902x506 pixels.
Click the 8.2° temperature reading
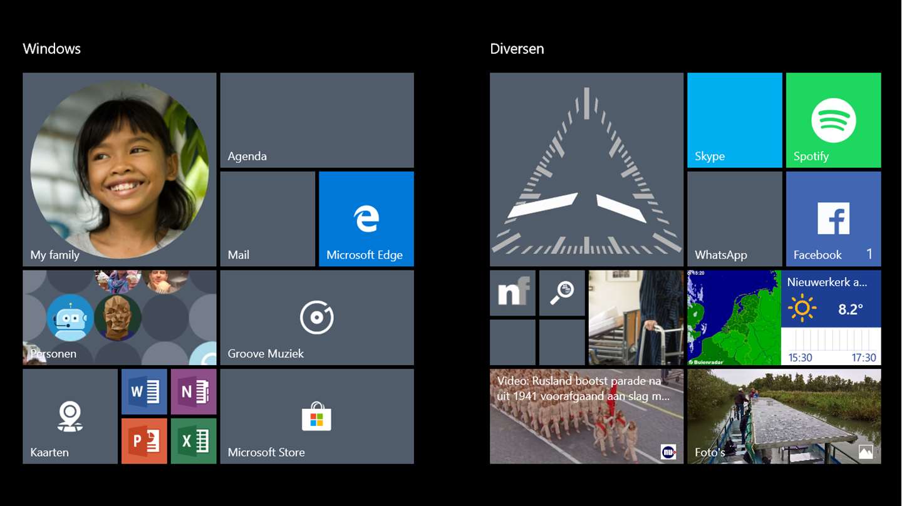coord(851,309)
